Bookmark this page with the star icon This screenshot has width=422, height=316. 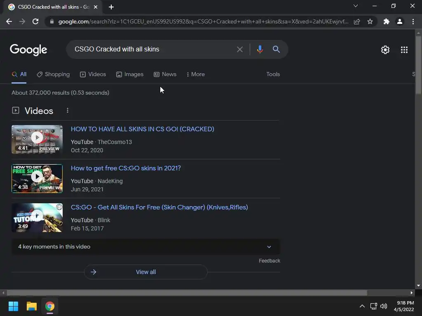tap(370, 21)
